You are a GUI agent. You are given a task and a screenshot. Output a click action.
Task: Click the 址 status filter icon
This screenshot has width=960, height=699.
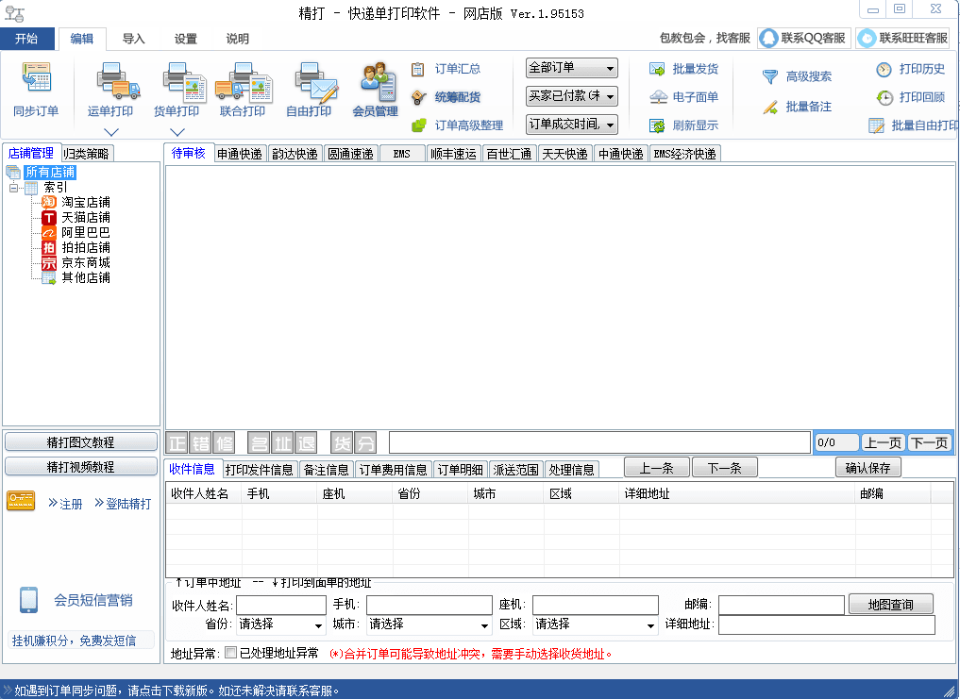click(282, 442)
